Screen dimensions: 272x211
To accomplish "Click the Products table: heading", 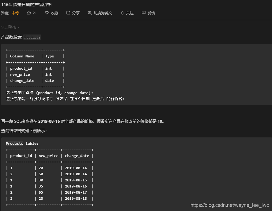I will [x=22, y=144].
